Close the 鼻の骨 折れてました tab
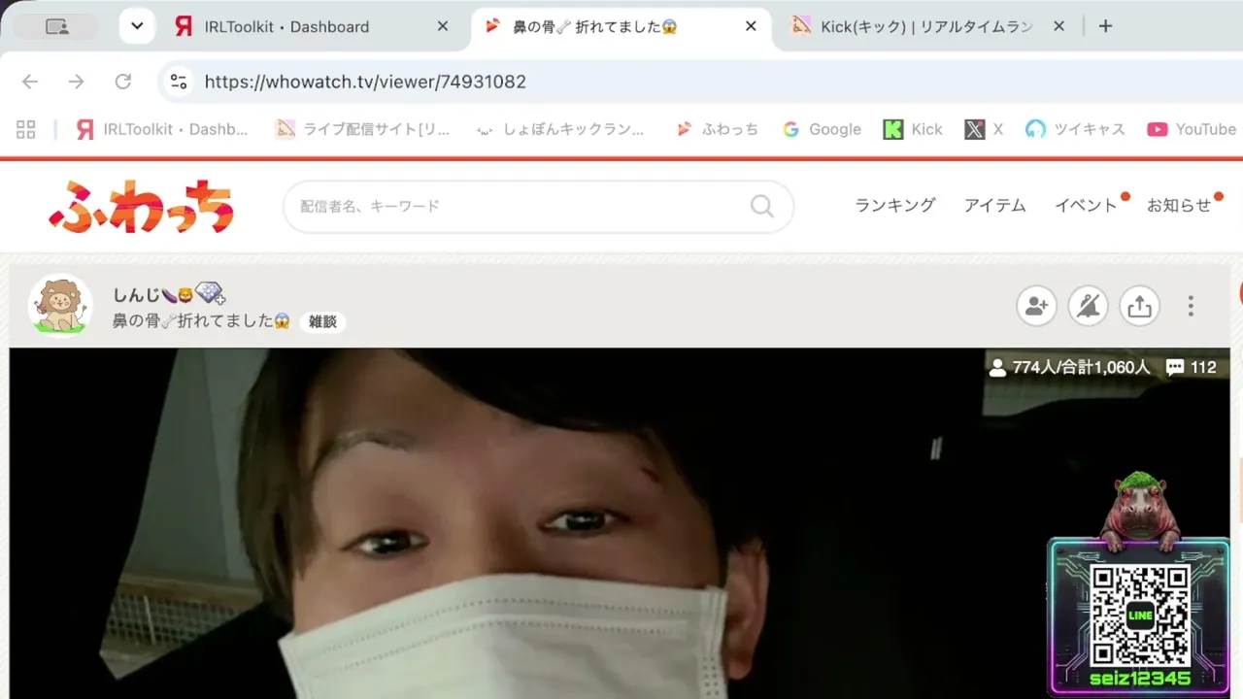Image resolution: width=1243 pixels, height=699 pixels. coord(751,26)
